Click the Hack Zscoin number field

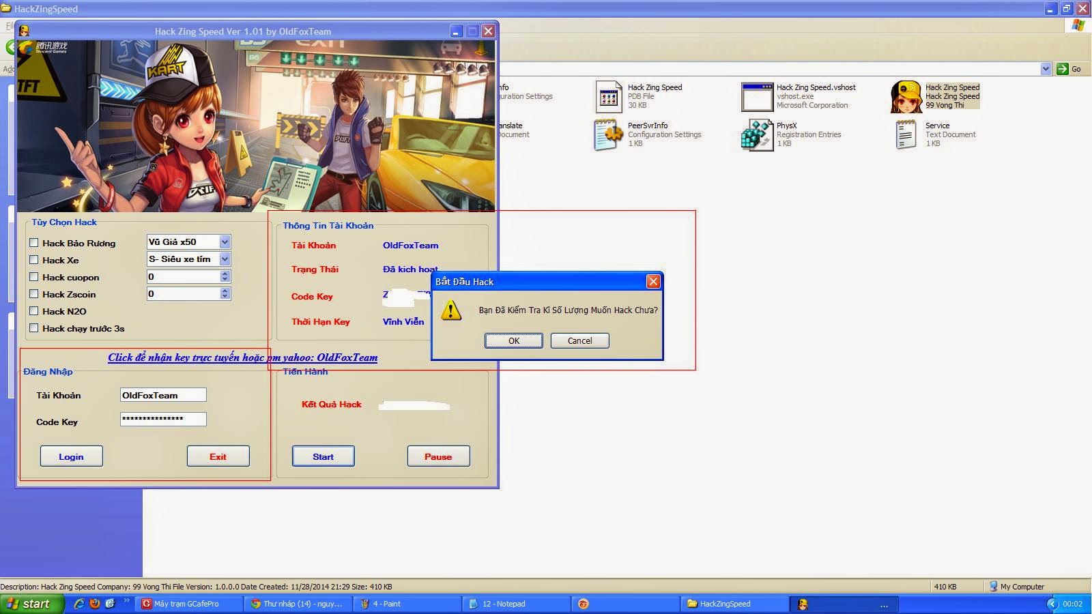184,293
